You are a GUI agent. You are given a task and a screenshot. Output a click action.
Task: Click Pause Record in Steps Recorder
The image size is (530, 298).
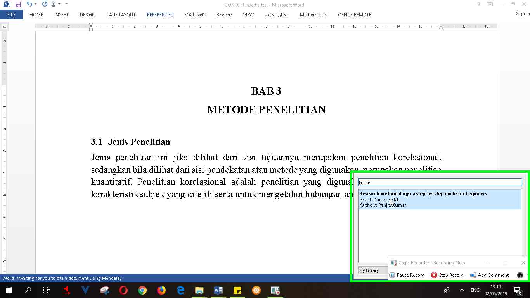point(407,275)
